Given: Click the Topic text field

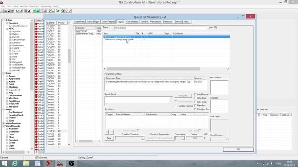Looking at the screenshot, I should (161, 28).
